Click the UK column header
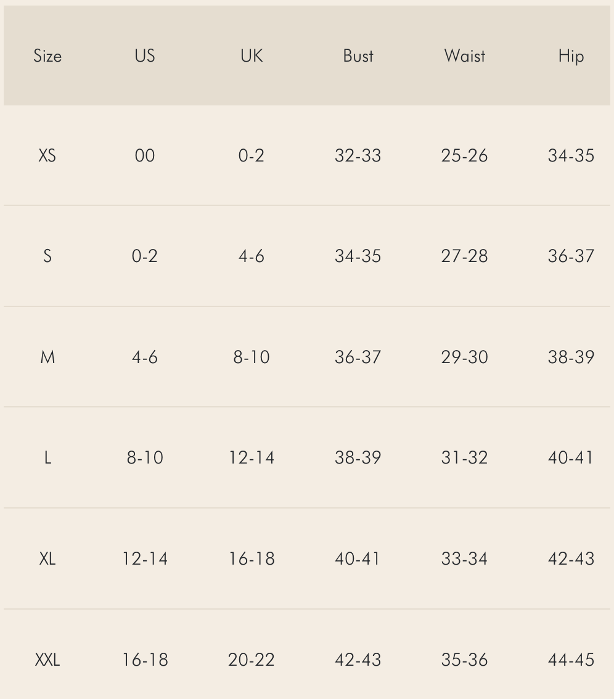 pos(252,55)
